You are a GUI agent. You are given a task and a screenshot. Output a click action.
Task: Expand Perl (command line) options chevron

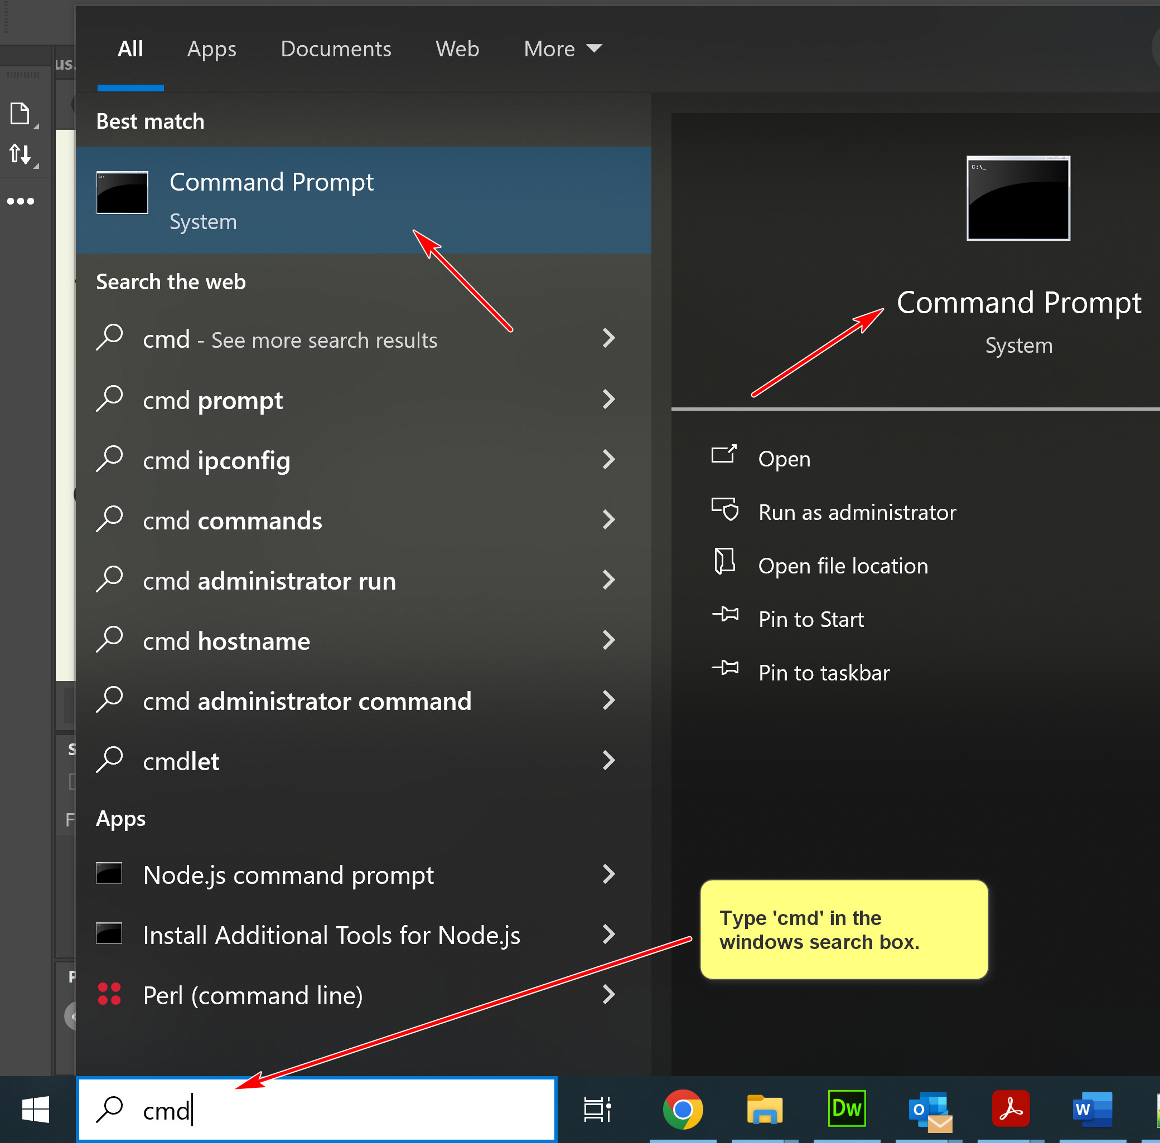coord(608,995)
